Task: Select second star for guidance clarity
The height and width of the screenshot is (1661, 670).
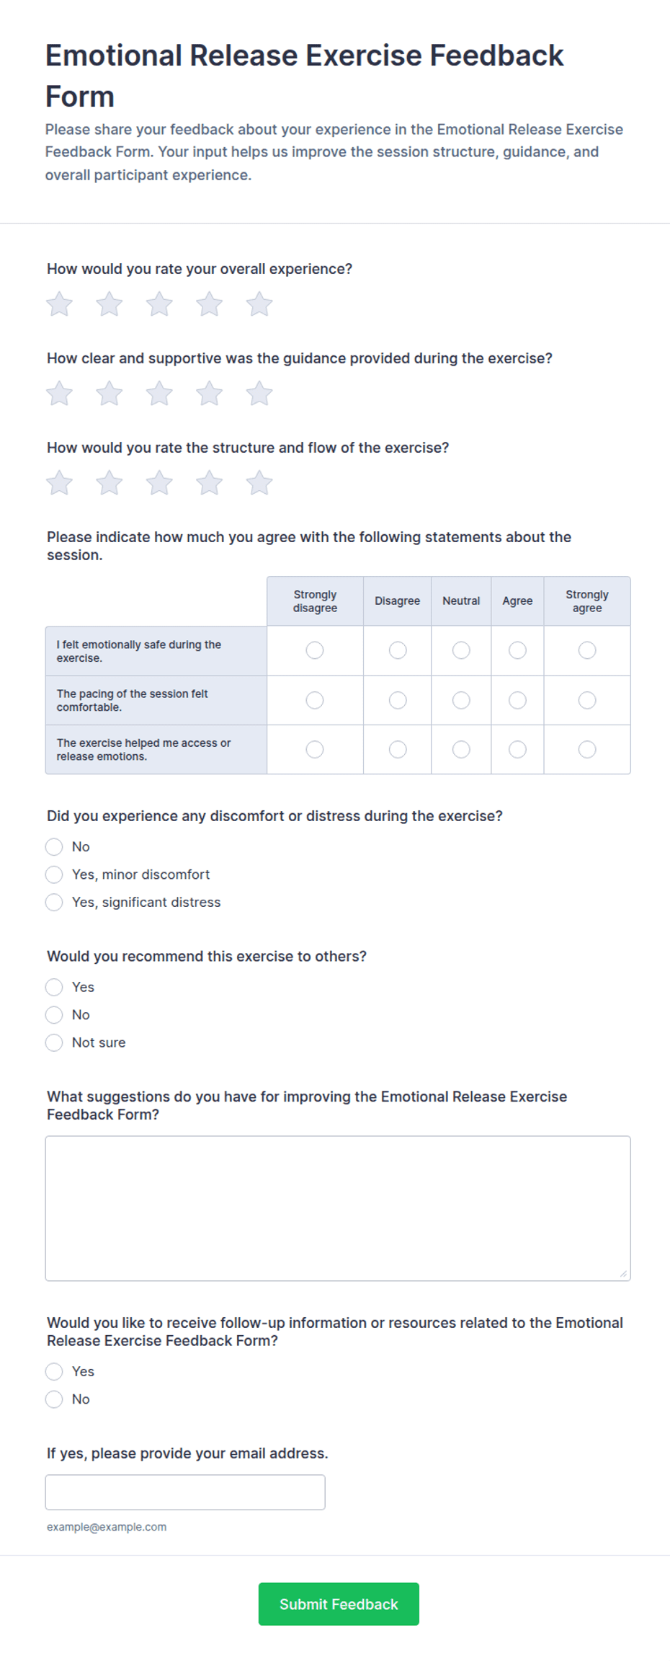Action: (x=110, y=394)
